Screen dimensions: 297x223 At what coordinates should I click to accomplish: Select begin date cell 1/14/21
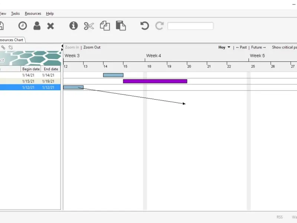[x=28, y=75]
